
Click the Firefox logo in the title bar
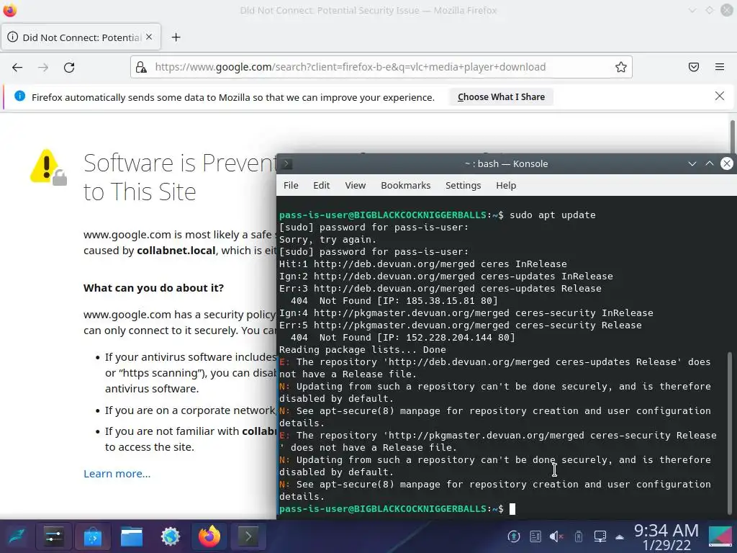pyautogui.click(x=10, y=10)
